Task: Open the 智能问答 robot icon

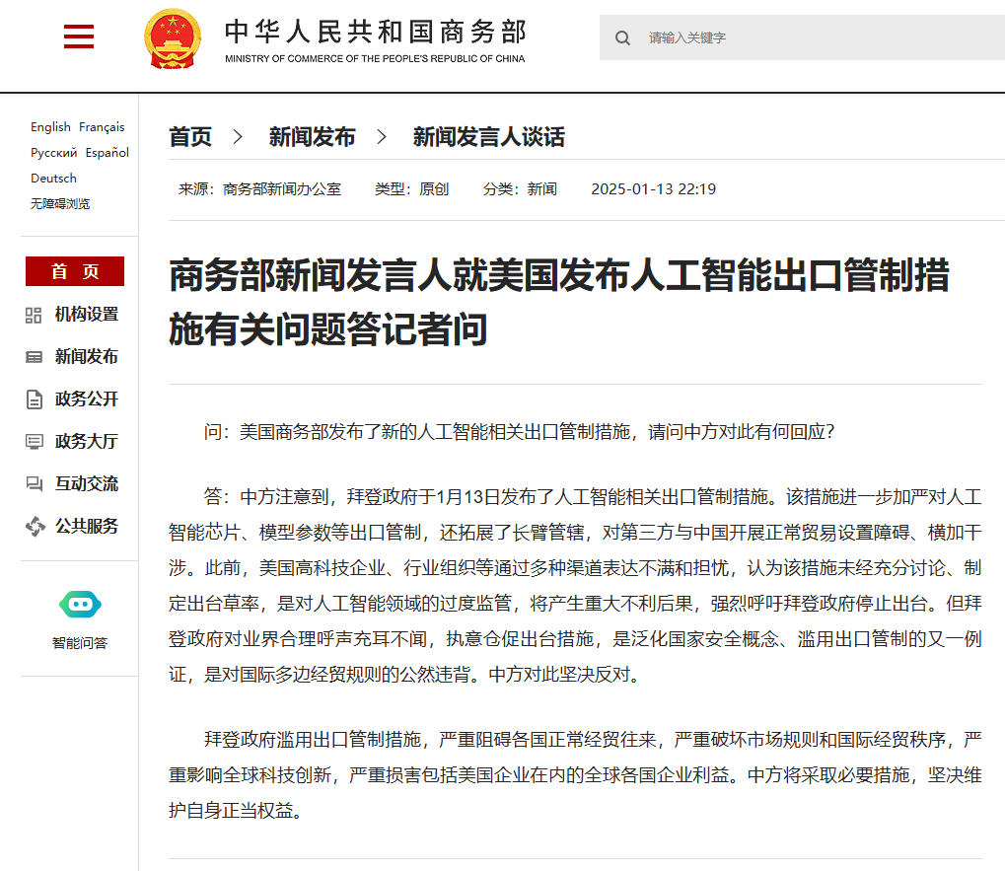Action: (x=80, y=605)
